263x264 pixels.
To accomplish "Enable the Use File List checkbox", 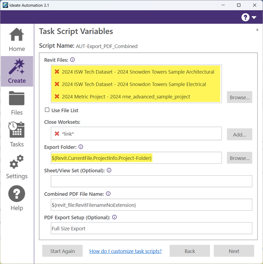I will point(47,110).
